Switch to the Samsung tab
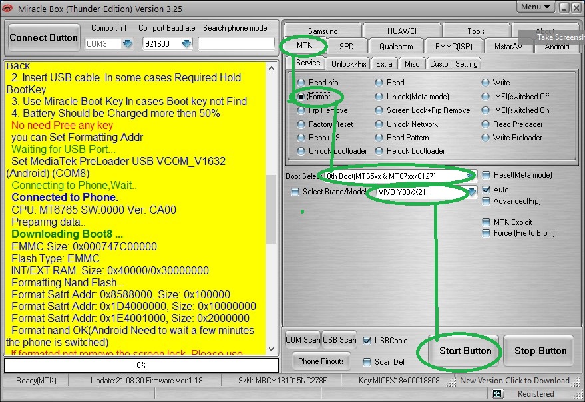This screenshot has height=402, width=585. pyautogui.click(x=323, y=31)
